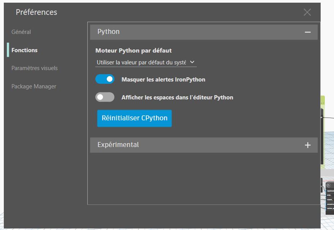Close the Préférences dialog with the X
334x230 pixels.
(307, 12)
